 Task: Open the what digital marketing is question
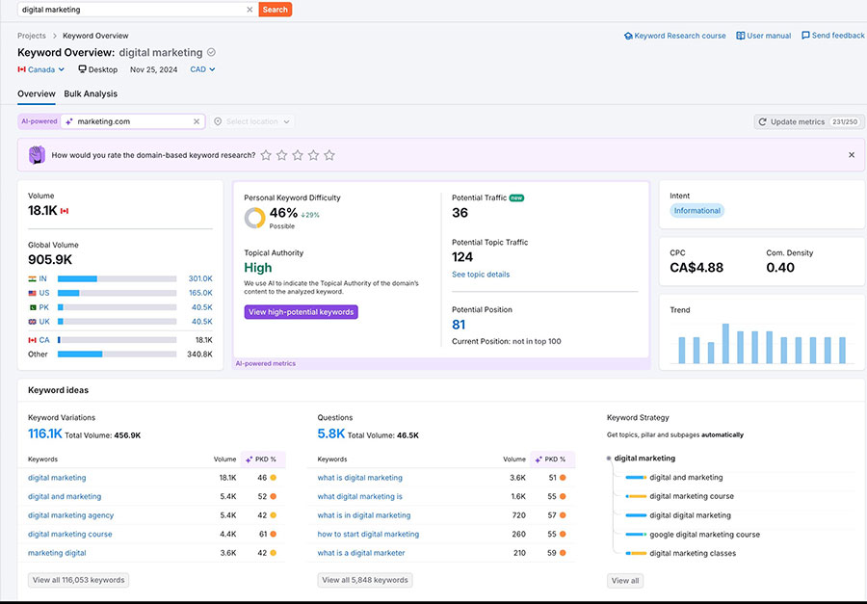pyautogui.click(x=360, y=497)
